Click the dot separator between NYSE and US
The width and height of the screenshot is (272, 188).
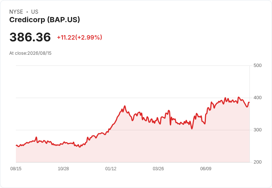[x=27, y=12]
